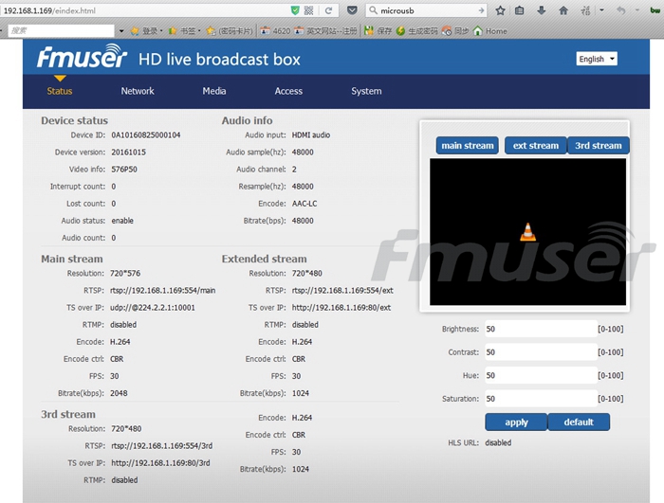The width and height of the screenshot is (664, 503).
Task: Expand the toolbar overflow dropdown arrow
Action: [601, 10]
